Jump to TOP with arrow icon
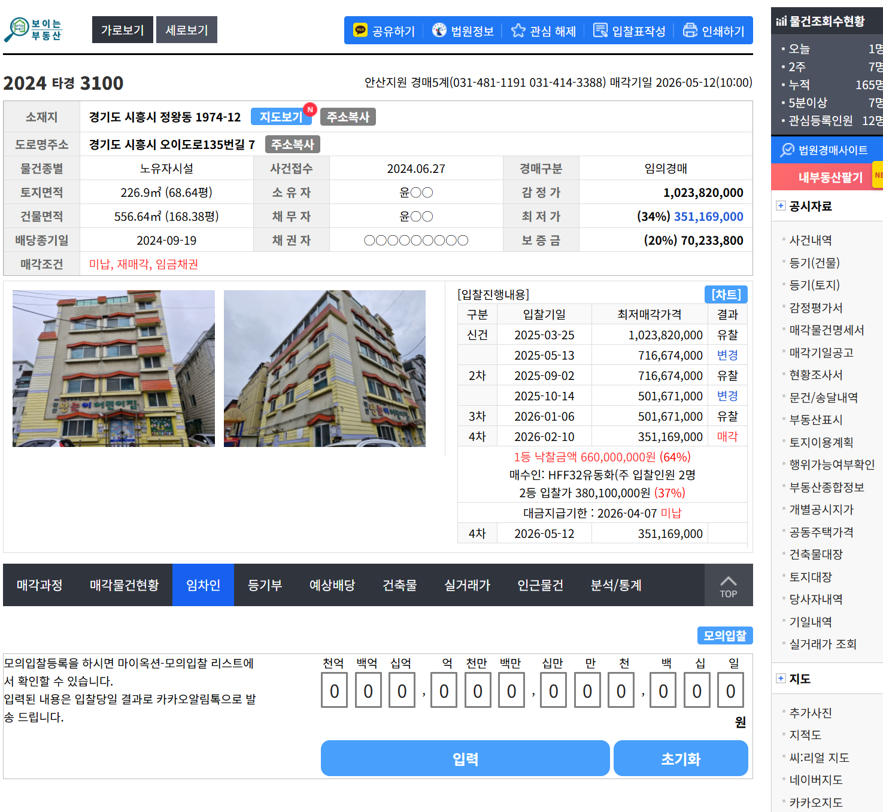883x812 pixels. 728,585
